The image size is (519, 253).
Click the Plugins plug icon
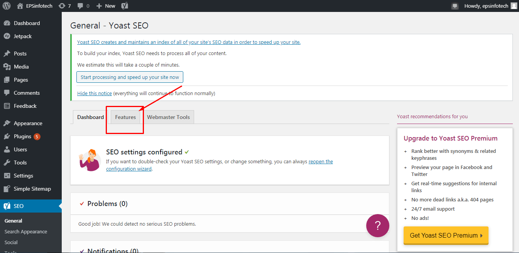[7, 136]
